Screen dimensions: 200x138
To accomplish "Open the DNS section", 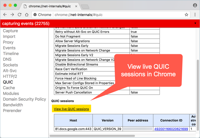I will 7,59.
